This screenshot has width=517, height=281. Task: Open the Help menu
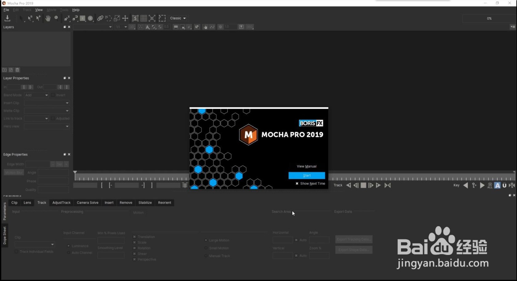click(76, 10)
